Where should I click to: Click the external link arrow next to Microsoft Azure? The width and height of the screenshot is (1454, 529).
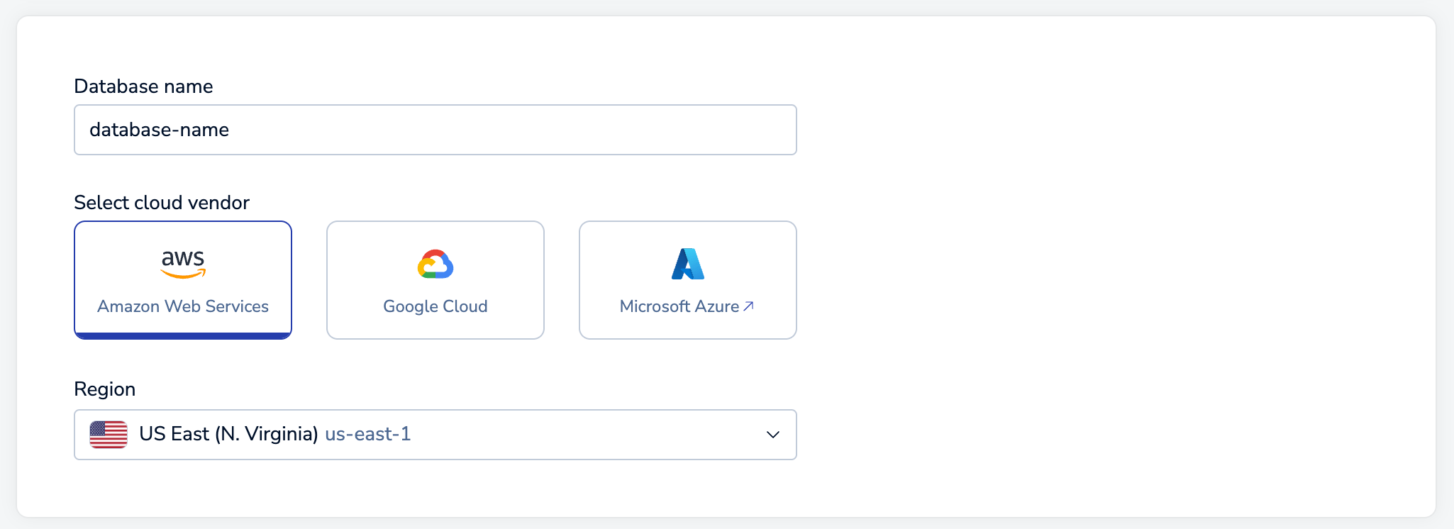click(748, 306)
